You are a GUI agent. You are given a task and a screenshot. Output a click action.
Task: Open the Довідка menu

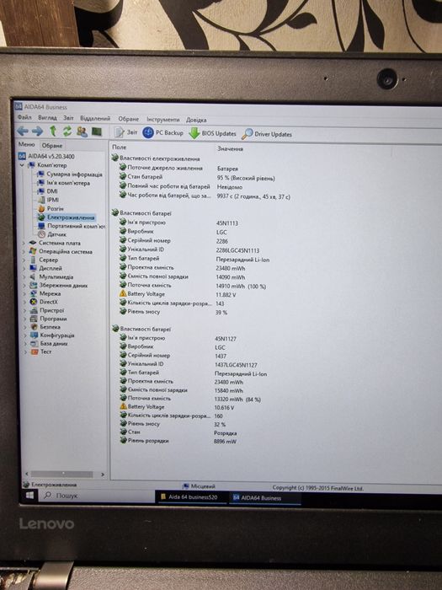click(x=196, y=120)
